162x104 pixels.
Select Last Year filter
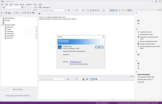tap(10, 38)
